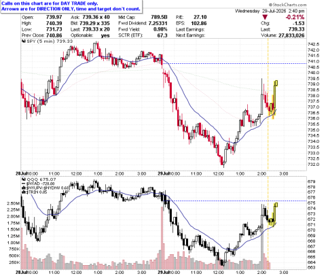Viewport: 326px width, 276px height.
Task: Click the SCTR (ETF) 67.3 value
Action: pos(162,35)
